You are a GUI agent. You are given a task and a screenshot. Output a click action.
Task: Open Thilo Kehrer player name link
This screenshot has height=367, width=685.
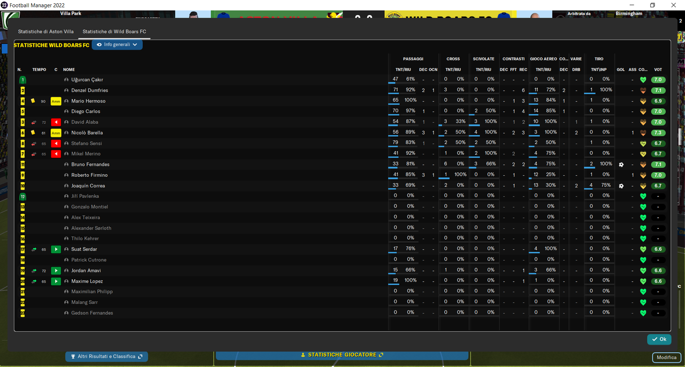tap(85, 239)
